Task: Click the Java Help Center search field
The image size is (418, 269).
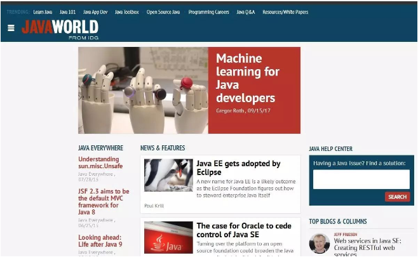Action: pos(361,180)
